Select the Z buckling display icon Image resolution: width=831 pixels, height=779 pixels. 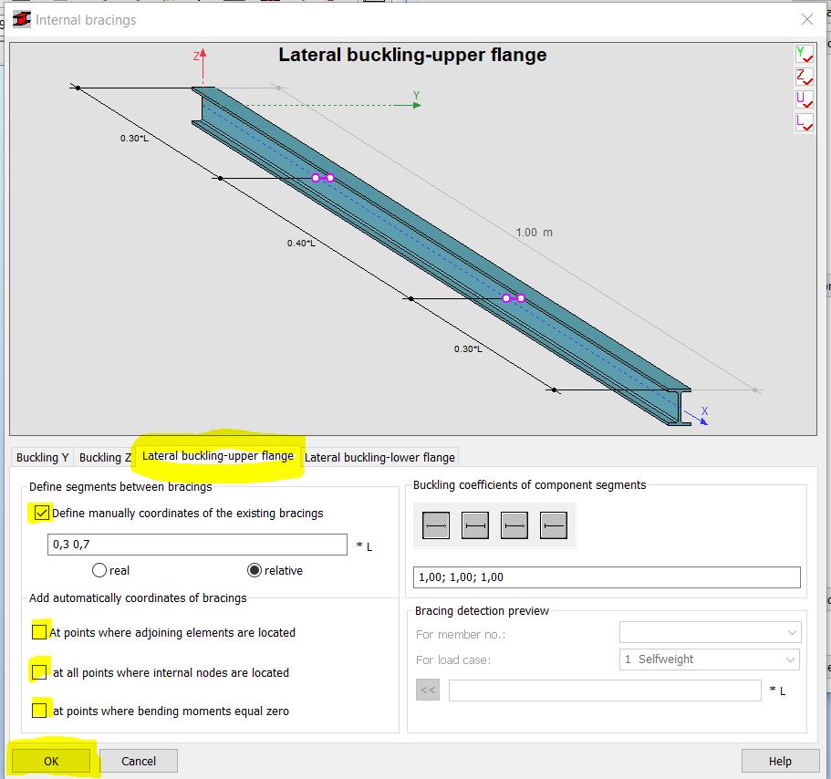(x=804, y=77)
